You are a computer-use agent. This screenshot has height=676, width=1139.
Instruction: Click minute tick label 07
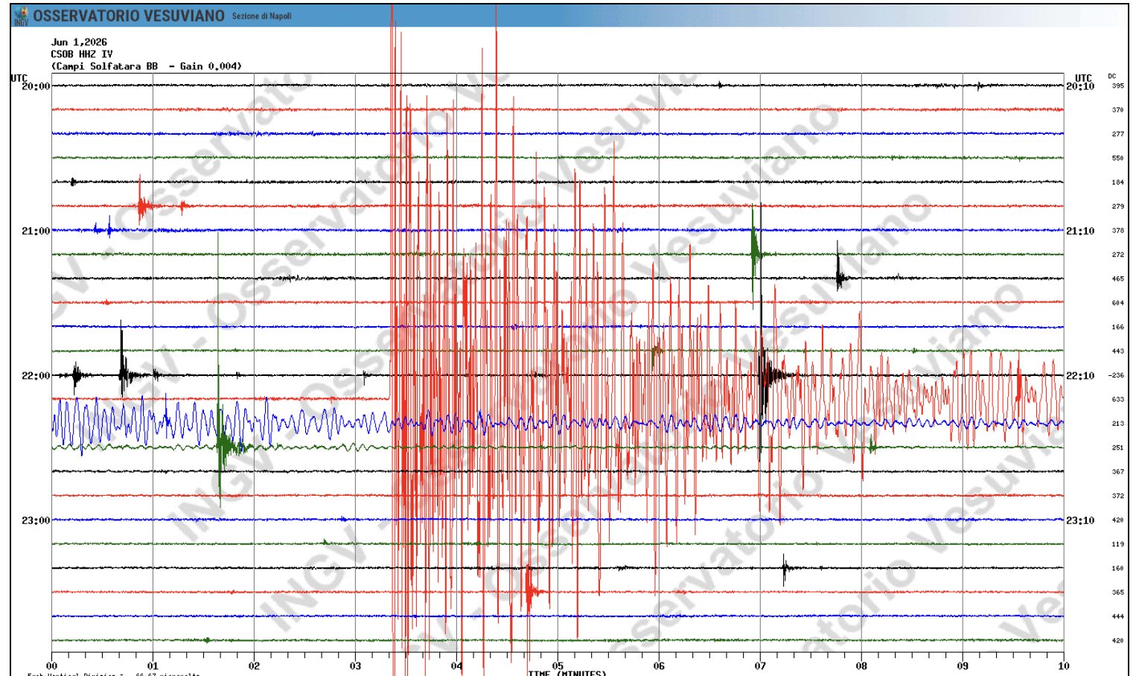tap(760, 666)
